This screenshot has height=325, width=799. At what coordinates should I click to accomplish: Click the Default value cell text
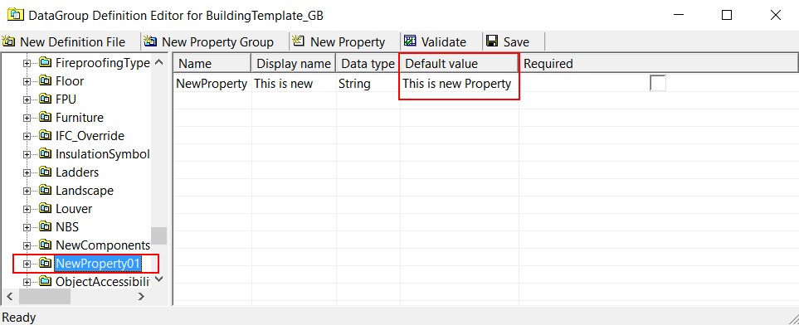coord(456,84)
